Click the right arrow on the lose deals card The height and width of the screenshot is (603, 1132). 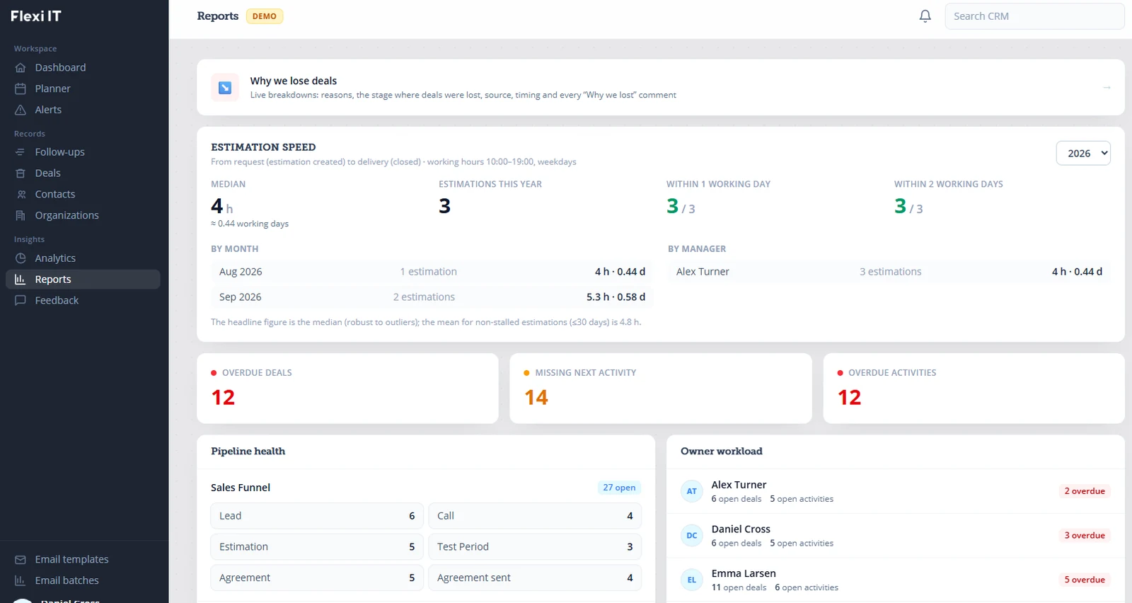(1107, 88)
